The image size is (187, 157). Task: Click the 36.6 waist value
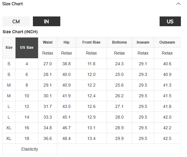coord(48,138)
